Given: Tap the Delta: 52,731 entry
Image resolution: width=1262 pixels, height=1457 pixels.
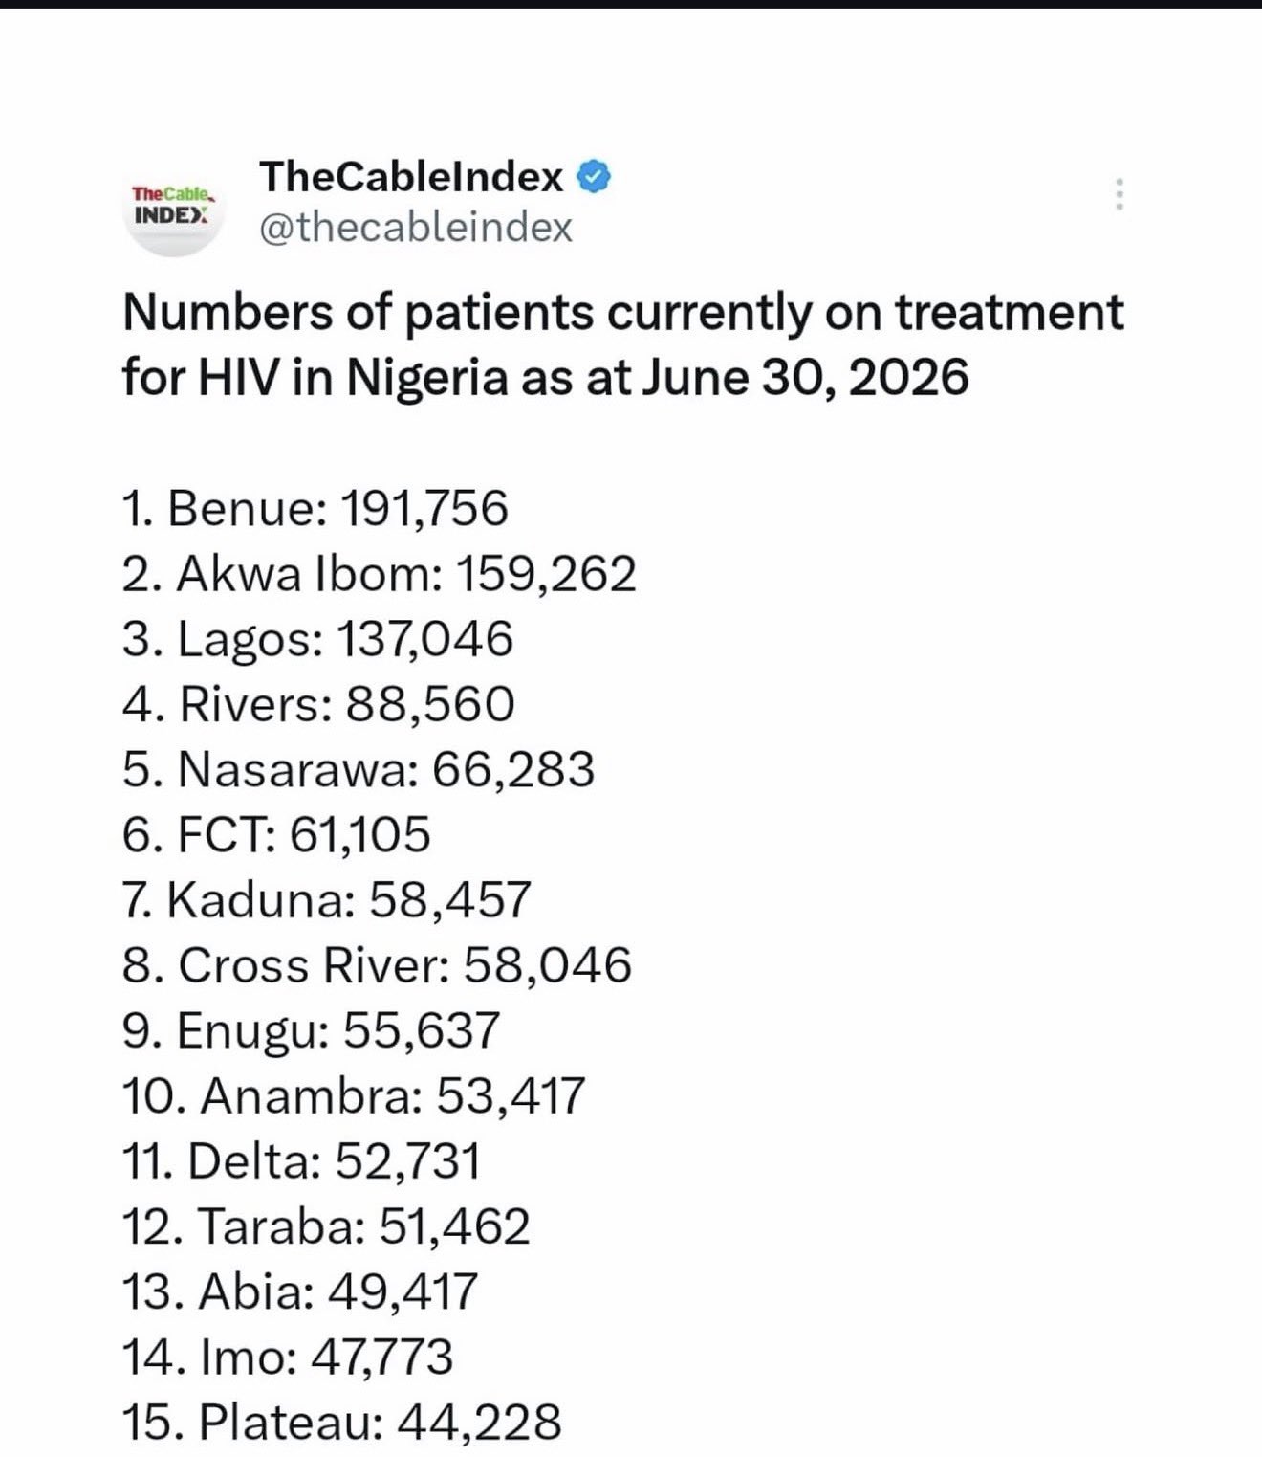Looking at the screenshot, I should [301, 1160].
